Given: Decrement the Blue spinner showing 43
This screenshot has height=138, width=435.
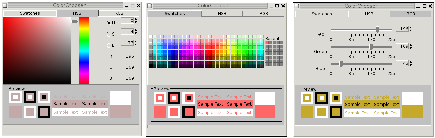Looking at the screenshot, I should tap(410, 65).
